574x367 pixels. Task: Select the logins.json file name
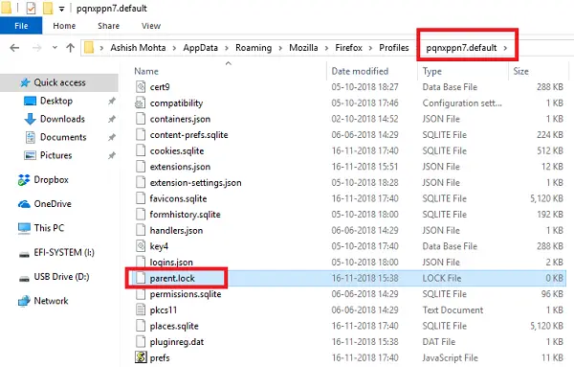(x=171, y=263)
